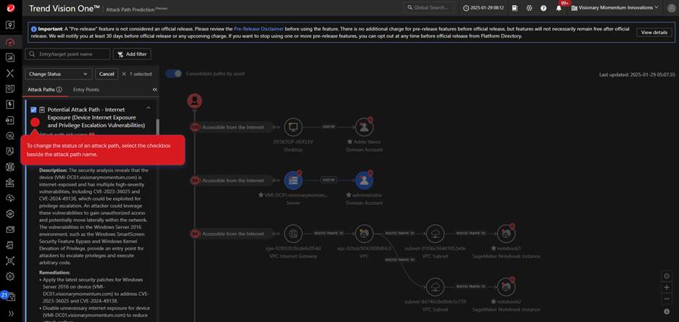Switch to the Entry Points tab
Image resolution: width=679 pixels, height=322 pixels.
(x=86, y=90)
